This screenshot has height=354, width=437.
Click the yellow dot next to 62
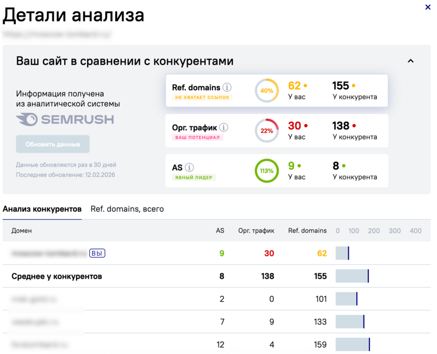[305, 85]
